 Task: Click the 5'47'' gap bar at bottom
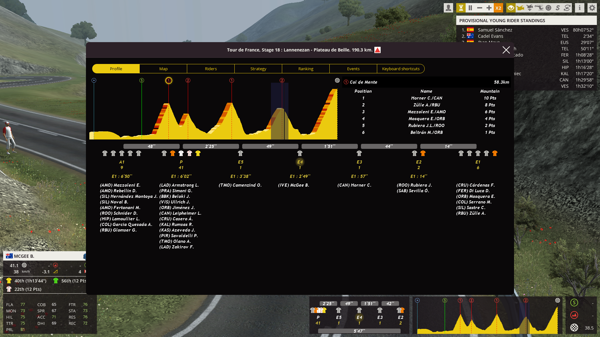pos(359,331)
